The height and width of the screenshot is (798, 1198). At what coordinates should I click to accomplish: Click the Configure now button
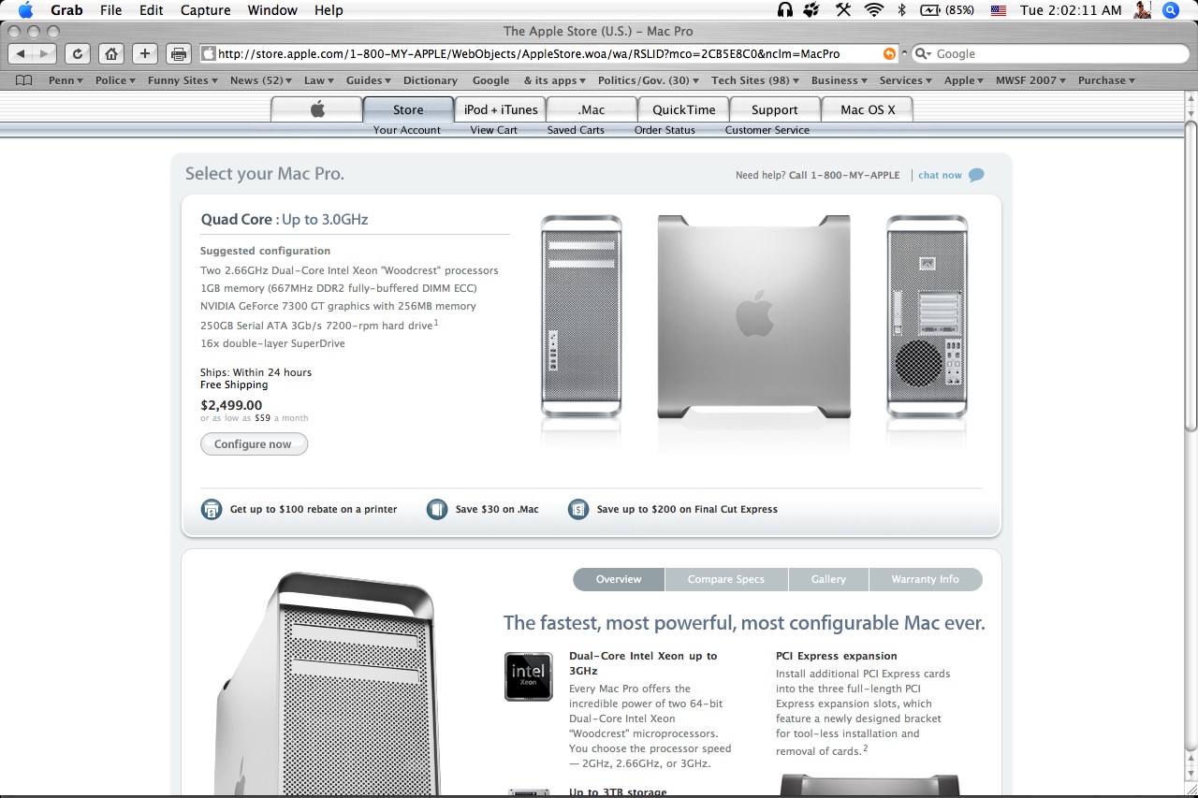click(x=254, y=444)
